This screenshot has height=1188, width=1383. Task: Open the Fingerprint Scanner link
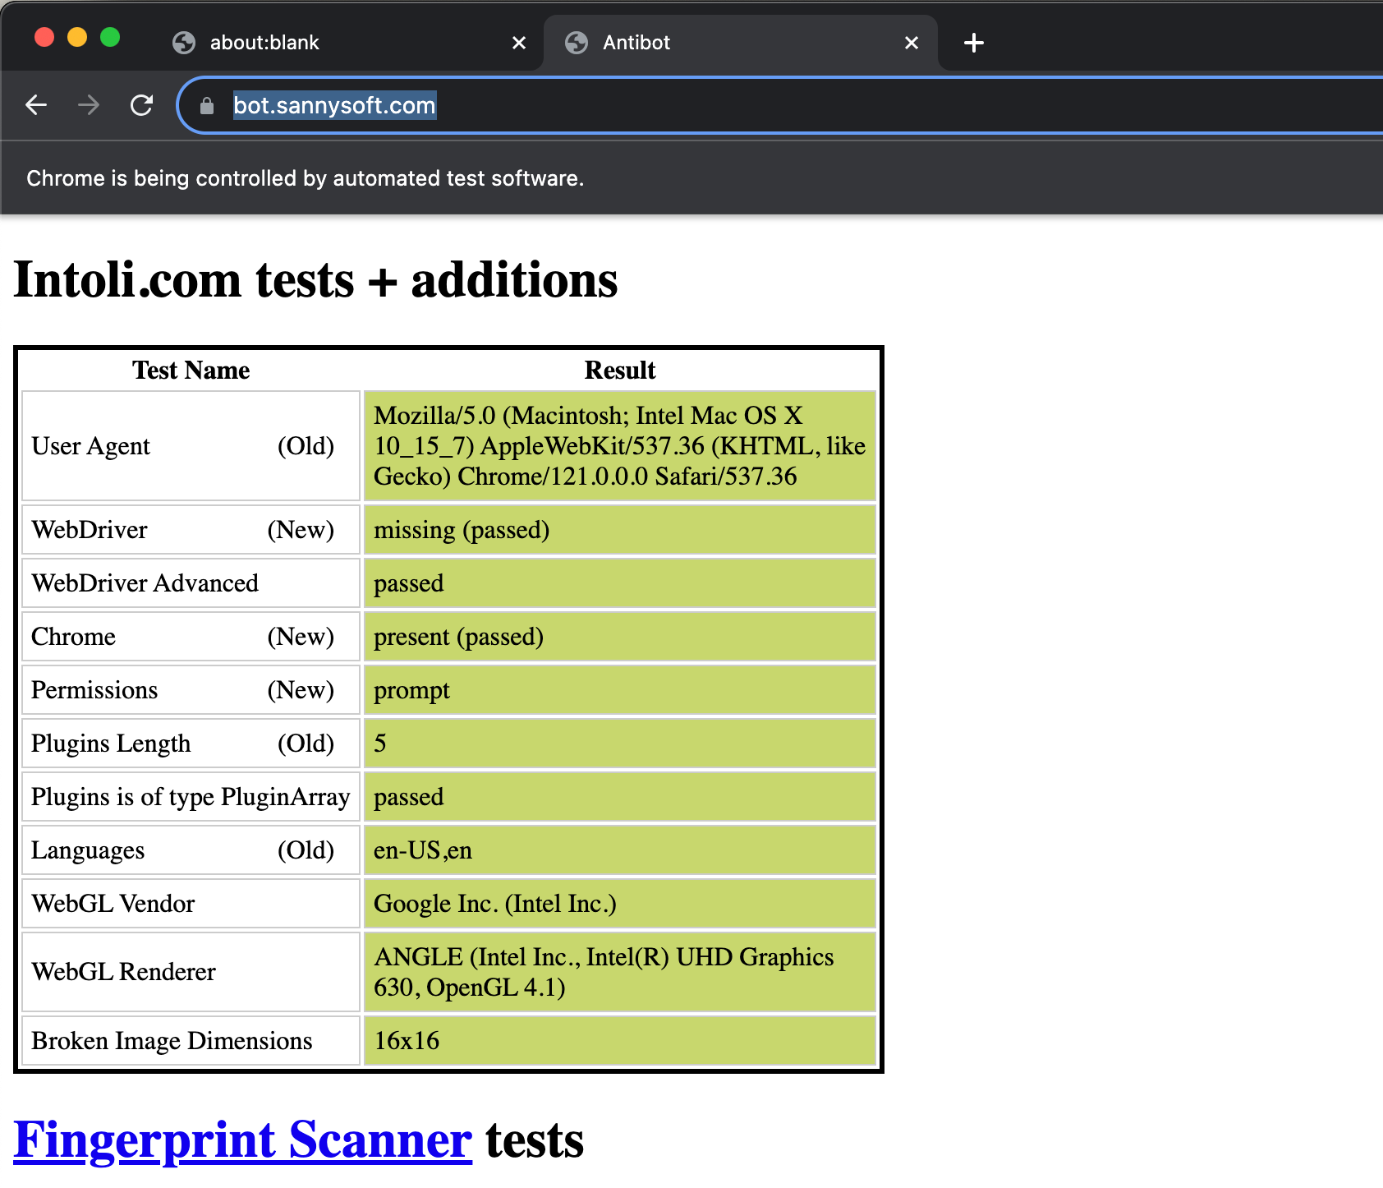(243, 1140)
